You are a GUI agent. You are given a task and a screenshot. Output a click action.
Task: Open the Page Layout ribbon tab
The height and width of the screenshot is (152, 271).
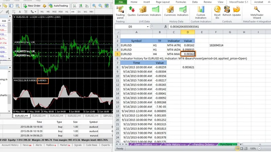point(163,2)
